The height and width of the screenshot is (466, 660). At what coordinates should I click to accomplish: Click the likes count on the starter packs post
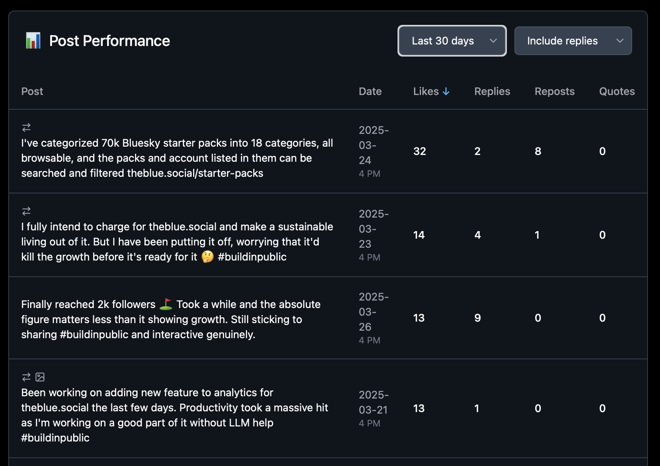pyautogui.click(x=419, y=151)
